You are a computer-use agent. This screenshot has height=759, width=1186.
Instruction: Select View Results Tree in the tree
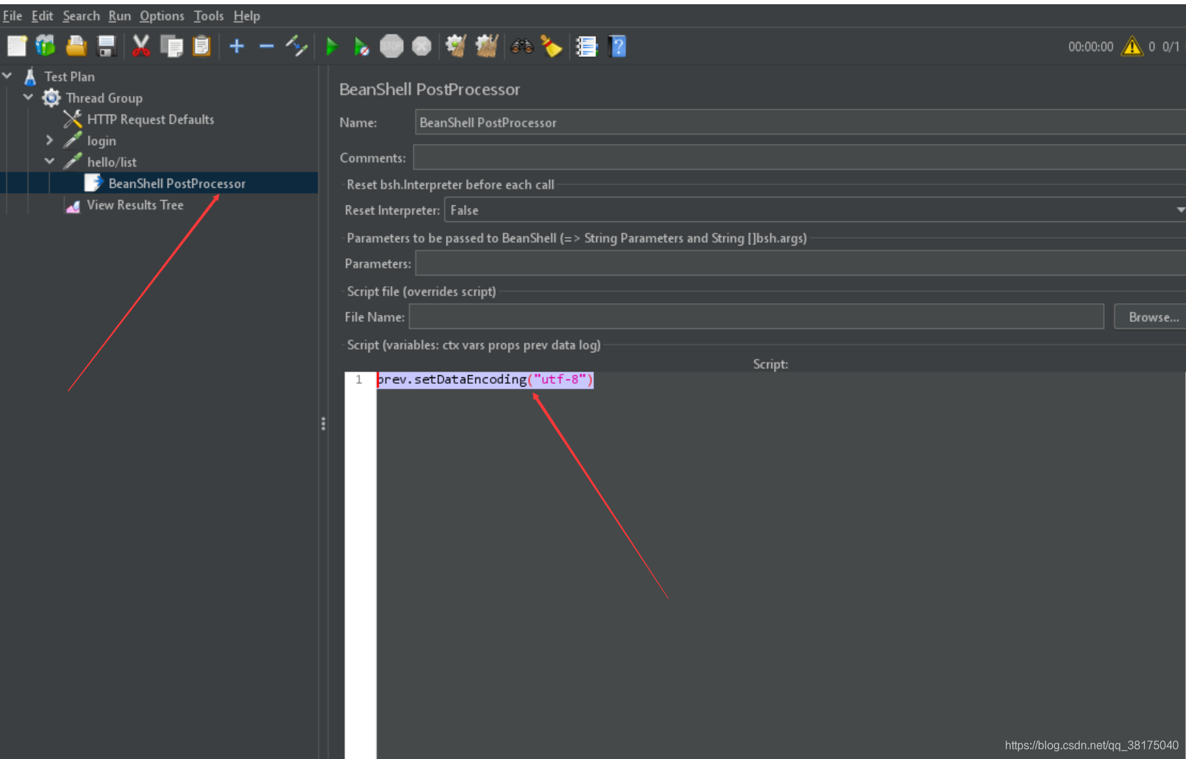(135, 205)
